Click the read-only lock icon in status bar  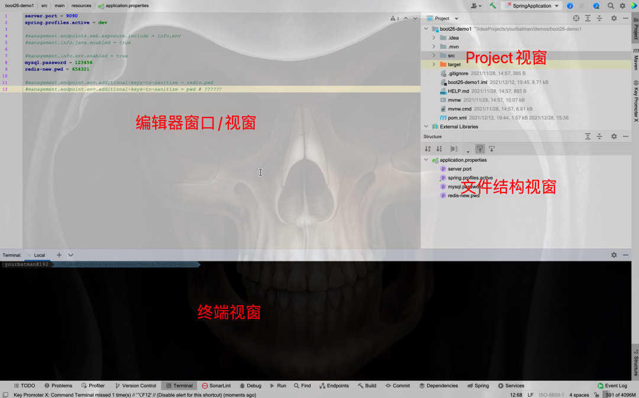pos(596,394)
